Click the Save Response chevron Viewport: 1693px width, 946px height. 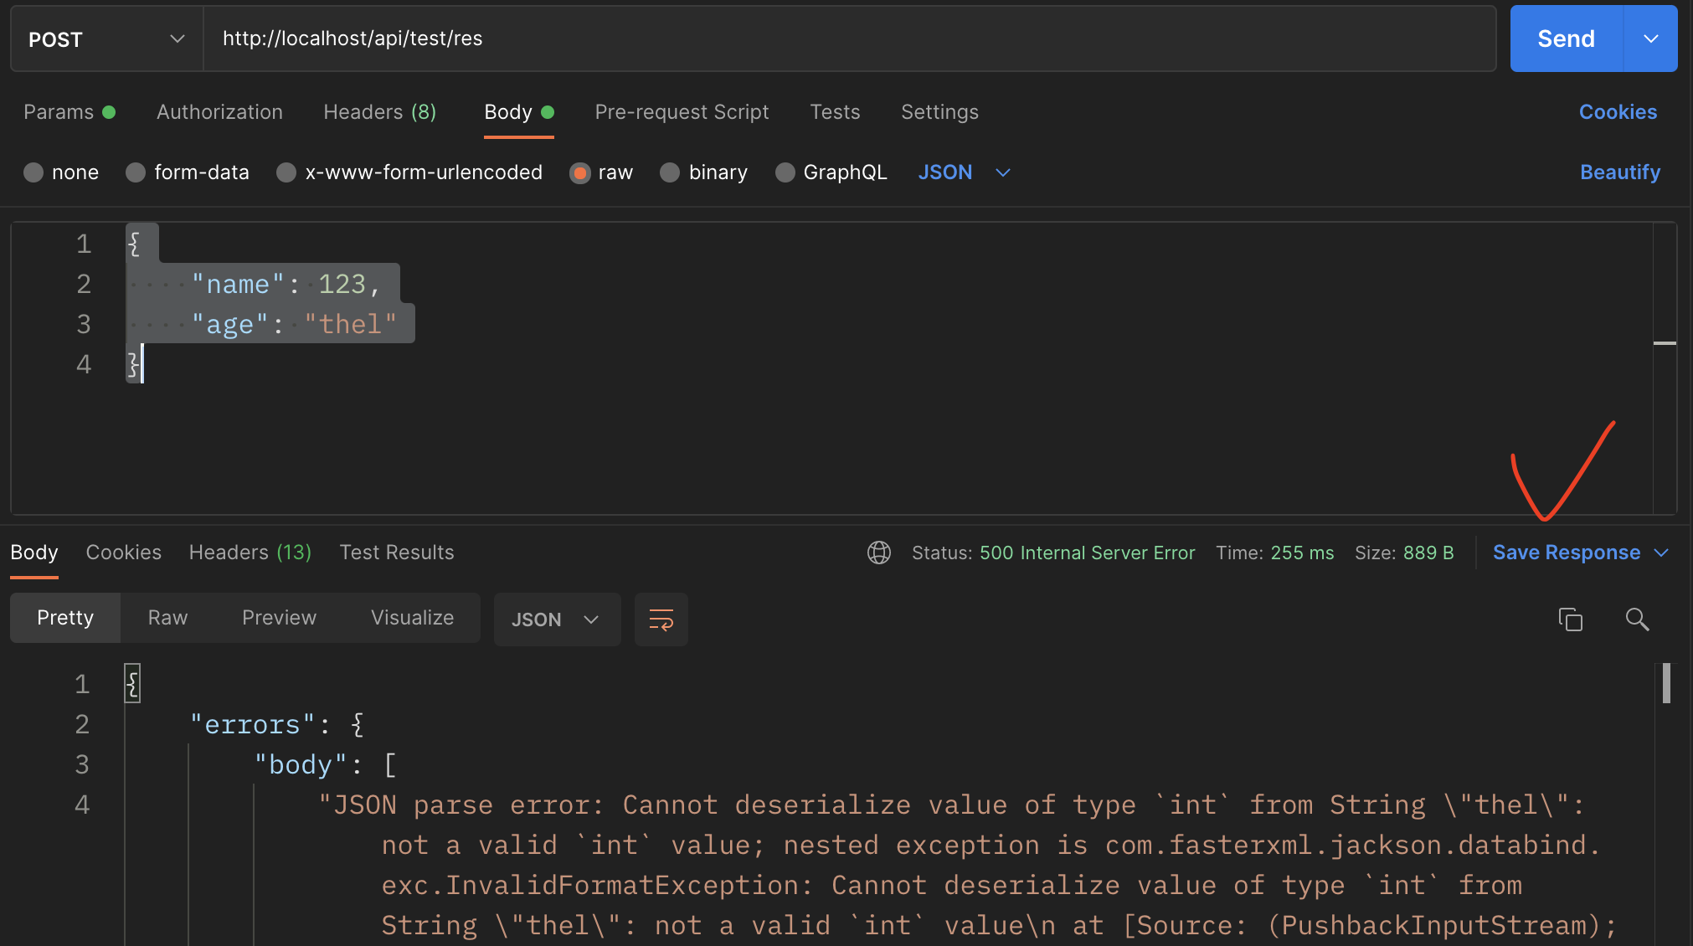[x=1662, y=553]
